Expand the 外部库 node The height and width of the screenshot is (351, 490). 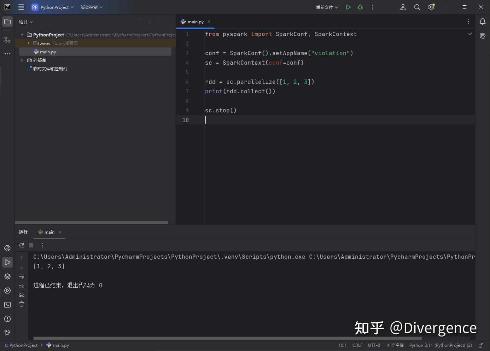[21, 60]
